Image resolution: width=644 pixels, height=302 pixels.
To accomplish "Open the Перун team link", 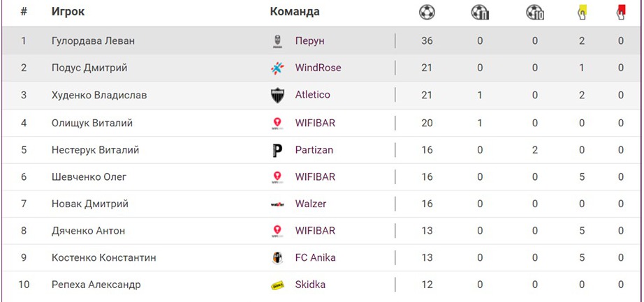I will (309, 41).
